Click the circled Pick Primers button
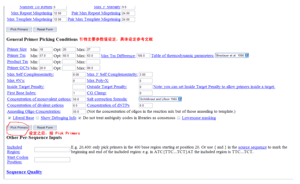This screenshot has width=300, height=184. pos(17,128)
